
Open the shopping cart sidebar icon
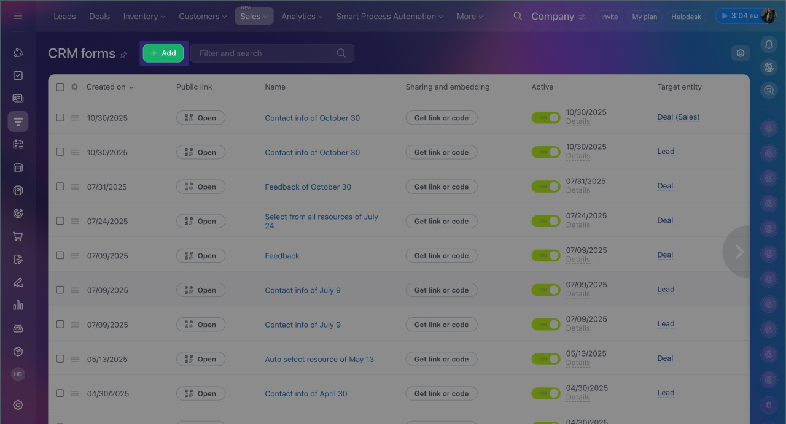pos(18,236)
